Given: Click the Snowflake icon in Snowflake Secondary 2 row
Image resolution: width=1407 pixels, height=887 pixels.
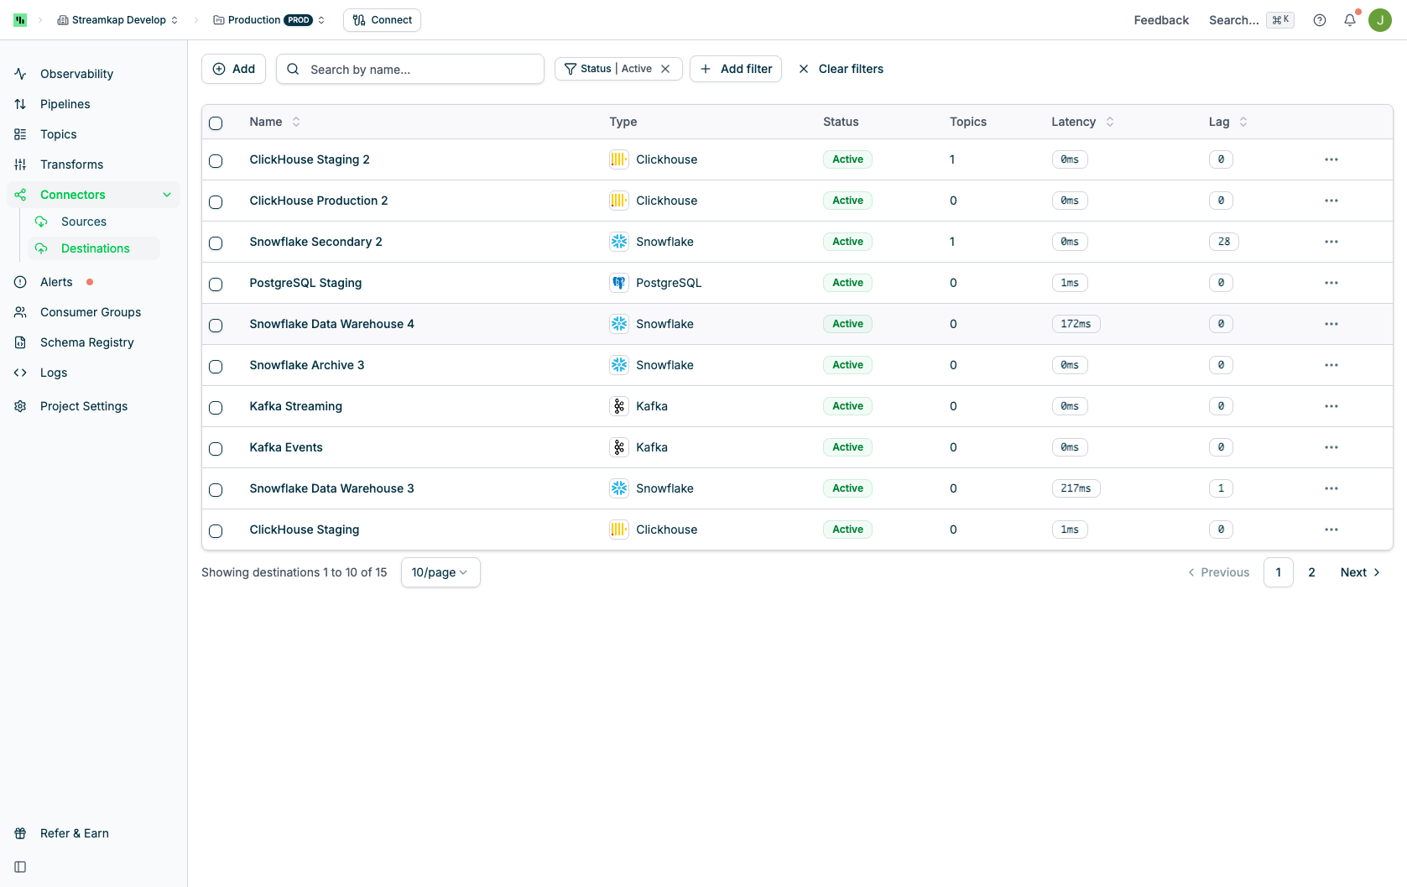Looking at the screenshot, I should pyautogui.click(x=619, y=242).
